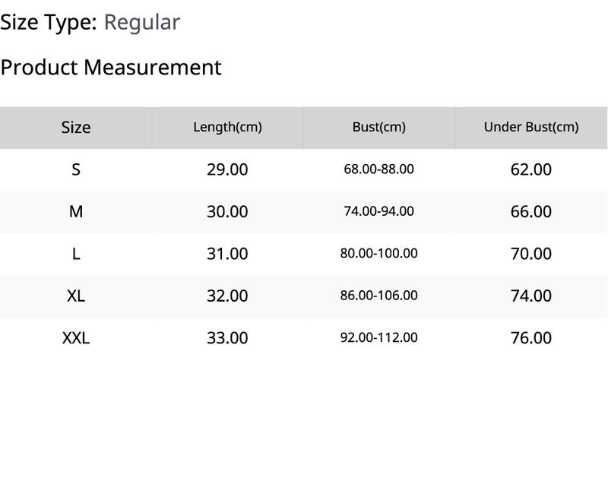Select the Bust(cm) column header
This screenshot has height=484, width=608.
click(x=379, y=127)
